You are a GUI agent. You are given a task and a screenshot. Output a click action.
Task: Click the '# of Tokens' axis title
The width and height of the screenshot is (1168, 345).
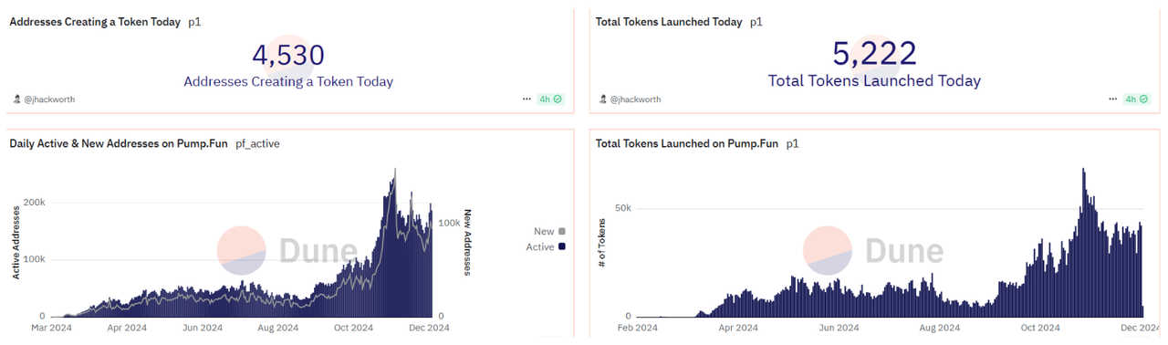[601, 242]
